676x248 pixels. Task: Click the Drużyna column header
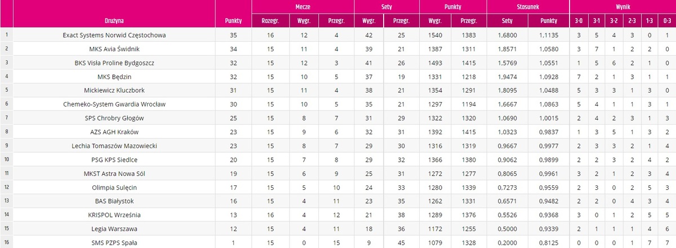point(114,21)
